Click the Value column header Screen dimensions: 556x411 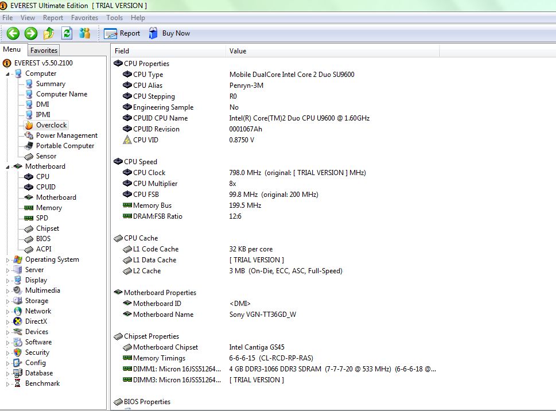click(x=332, y=51)
